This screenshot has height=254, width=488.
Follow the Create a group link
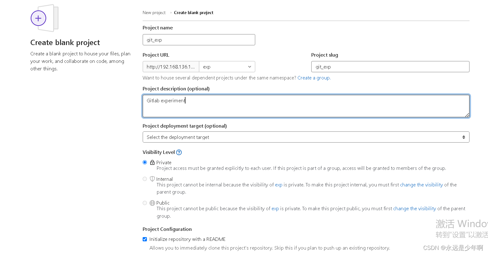tap(314, 78)
